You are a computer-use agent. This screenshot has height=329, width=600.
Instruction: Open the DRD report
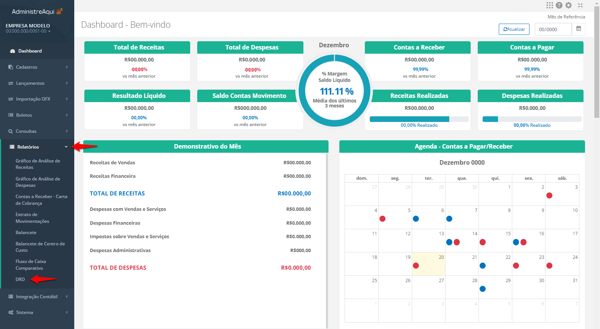20,279
